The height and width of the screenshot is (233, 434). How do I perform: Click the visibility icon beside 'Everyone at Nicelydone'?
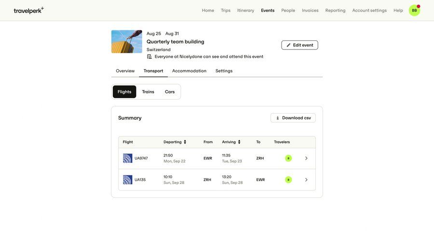149,57
